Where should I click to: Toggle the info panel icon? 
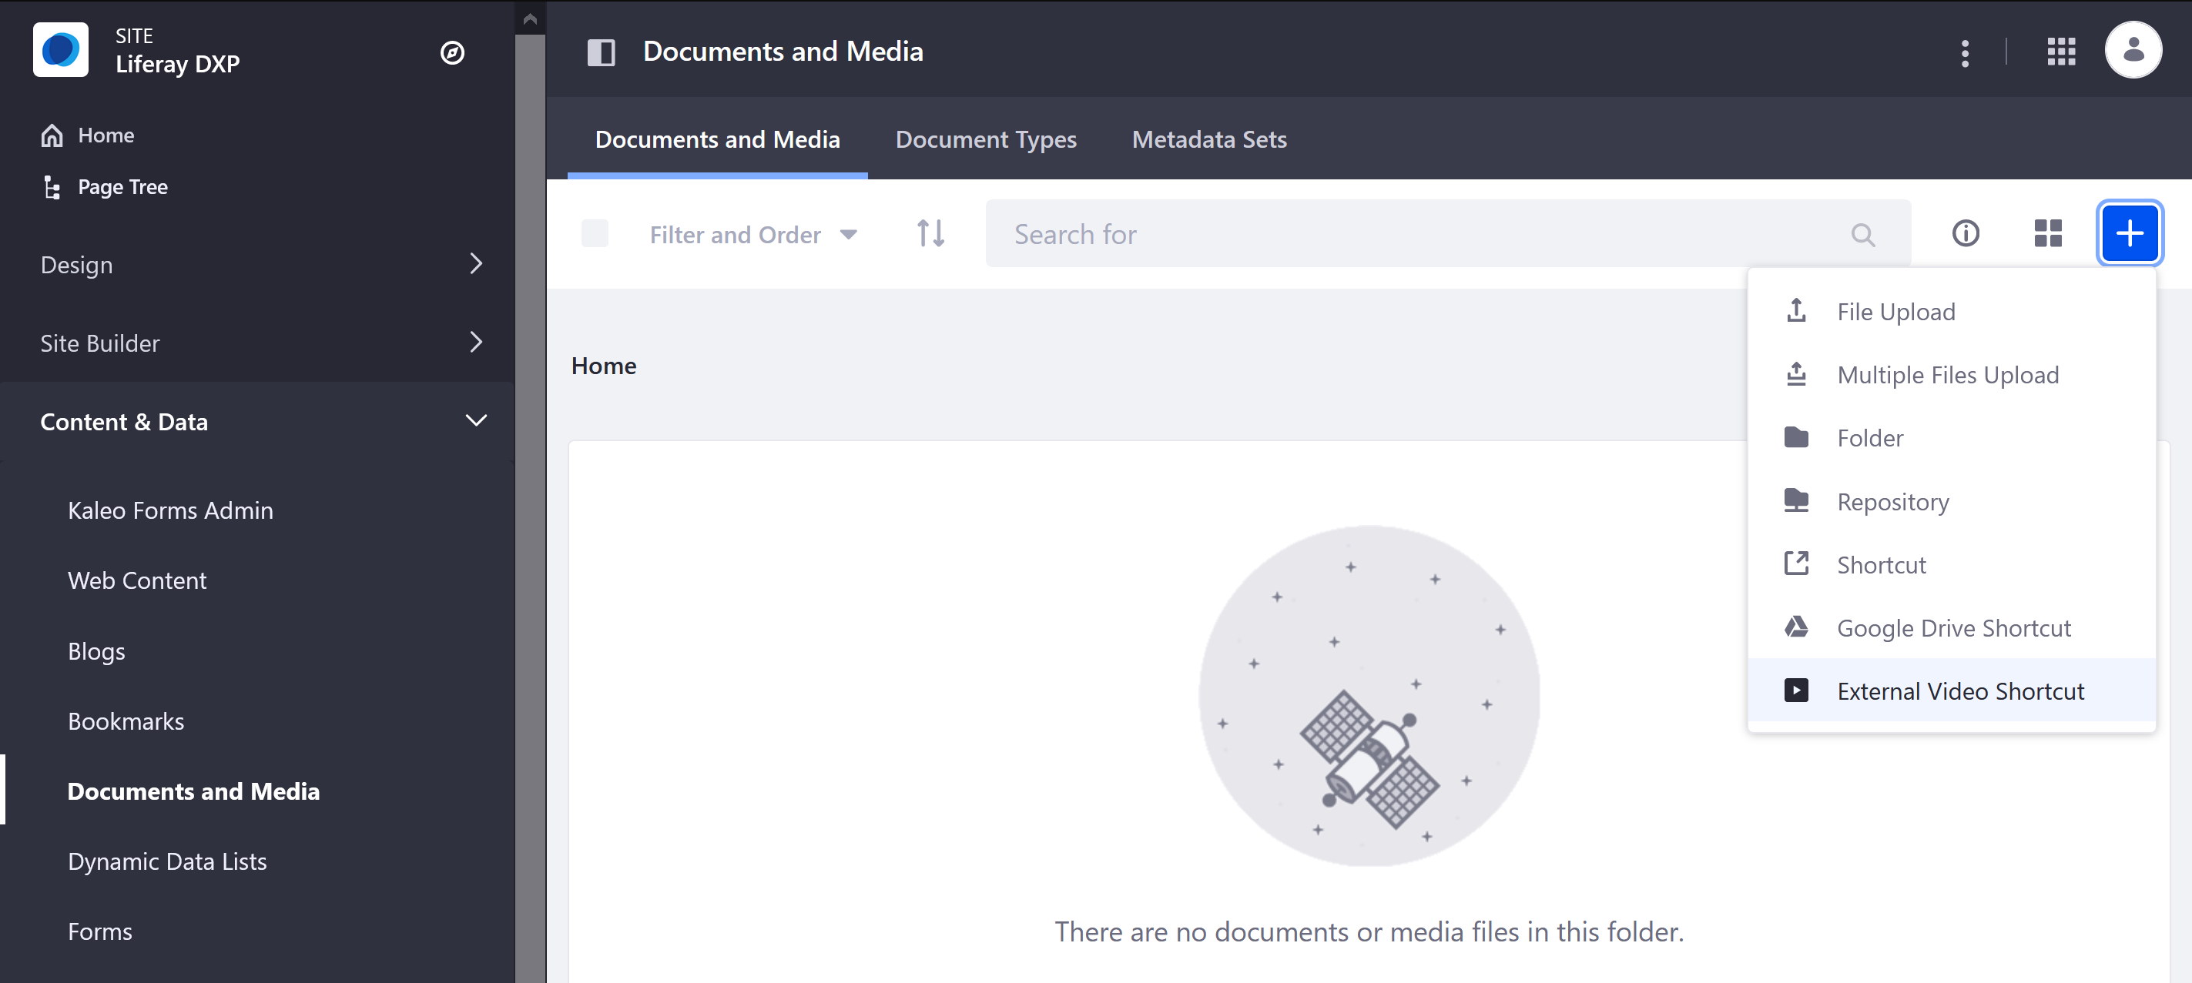1966,233
